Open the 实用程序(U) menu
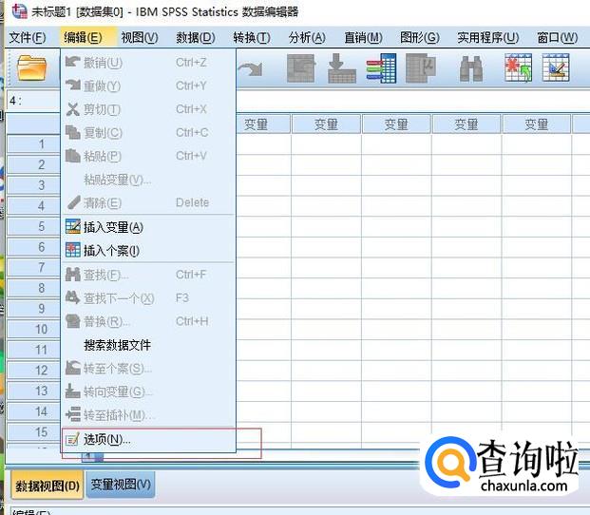This screenshot has width=590, height=515. [488, 38]
